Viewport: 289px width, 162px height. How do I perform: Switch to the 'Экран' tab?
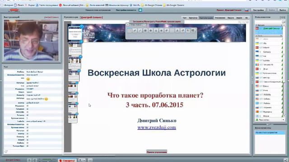(x=239, y=18)
